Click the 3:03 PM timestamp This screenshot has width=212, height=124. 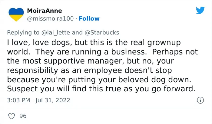point(18,100)
